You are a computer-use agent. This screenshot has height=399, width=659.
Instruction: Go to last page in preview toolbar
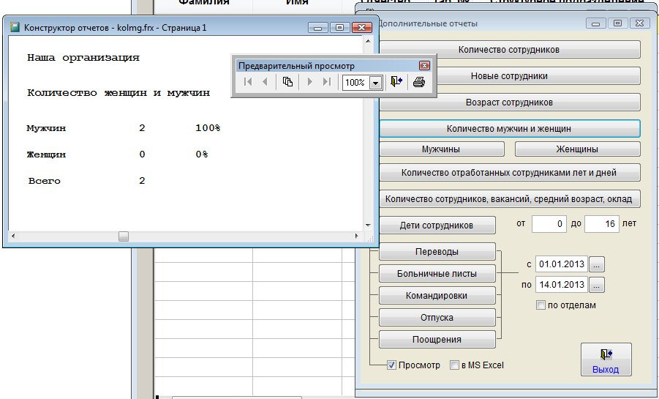tap(326, 82)
